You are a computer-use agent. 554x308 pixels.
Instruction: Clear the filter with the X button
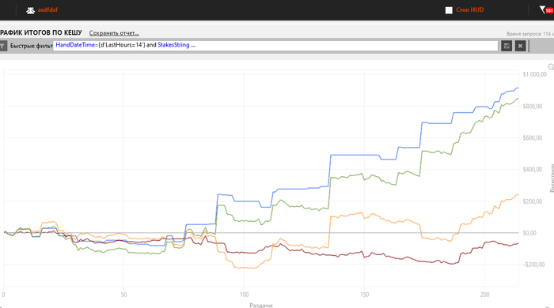[x=521, y=46]
